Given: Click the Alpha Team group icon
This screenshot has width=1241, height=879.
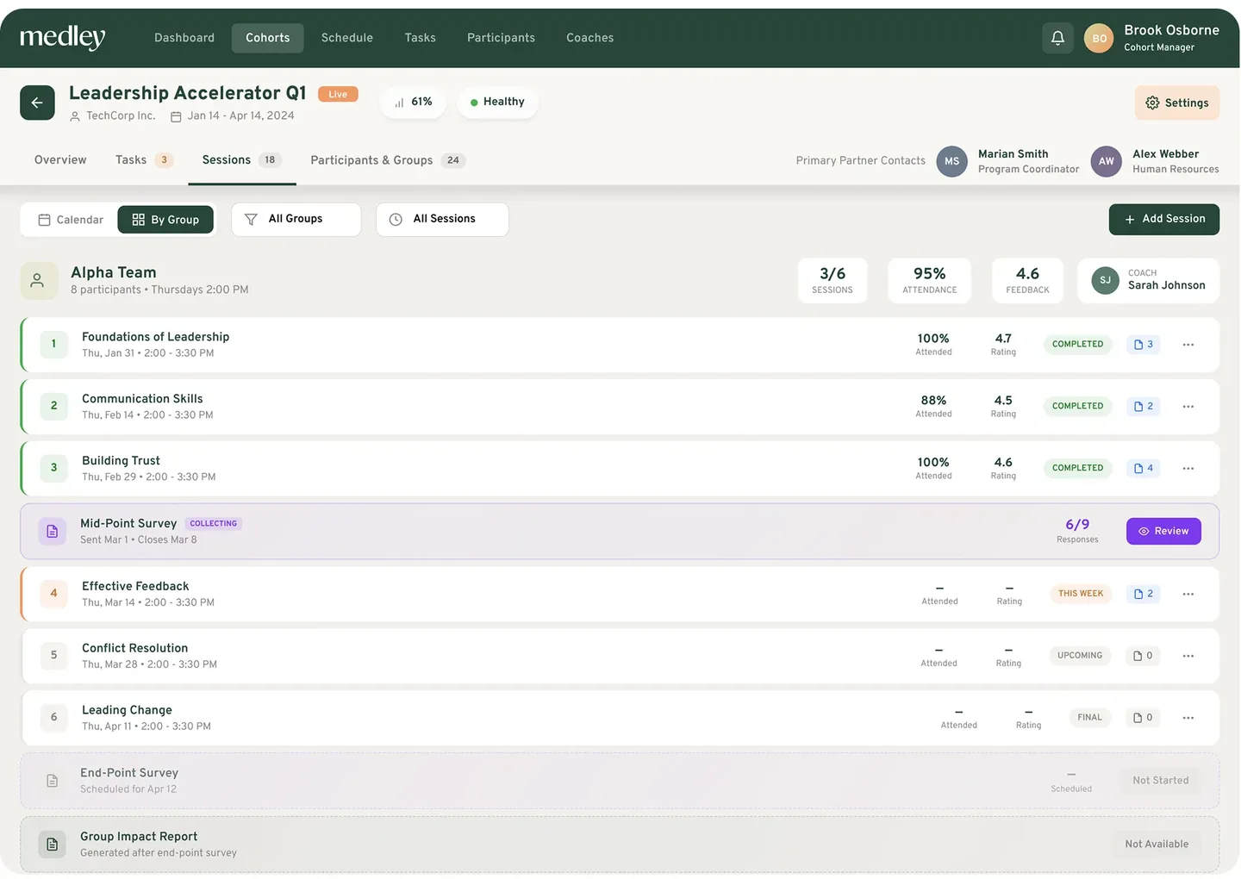Looking at the screenshot, I should tap(39, 281).
